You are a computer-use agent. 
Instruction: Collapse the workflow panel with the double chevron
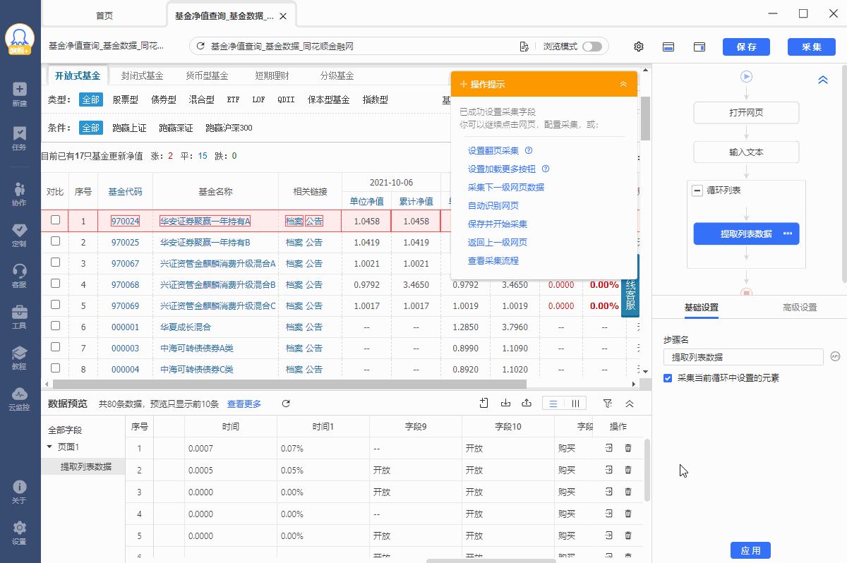click(x=822, y=80)
